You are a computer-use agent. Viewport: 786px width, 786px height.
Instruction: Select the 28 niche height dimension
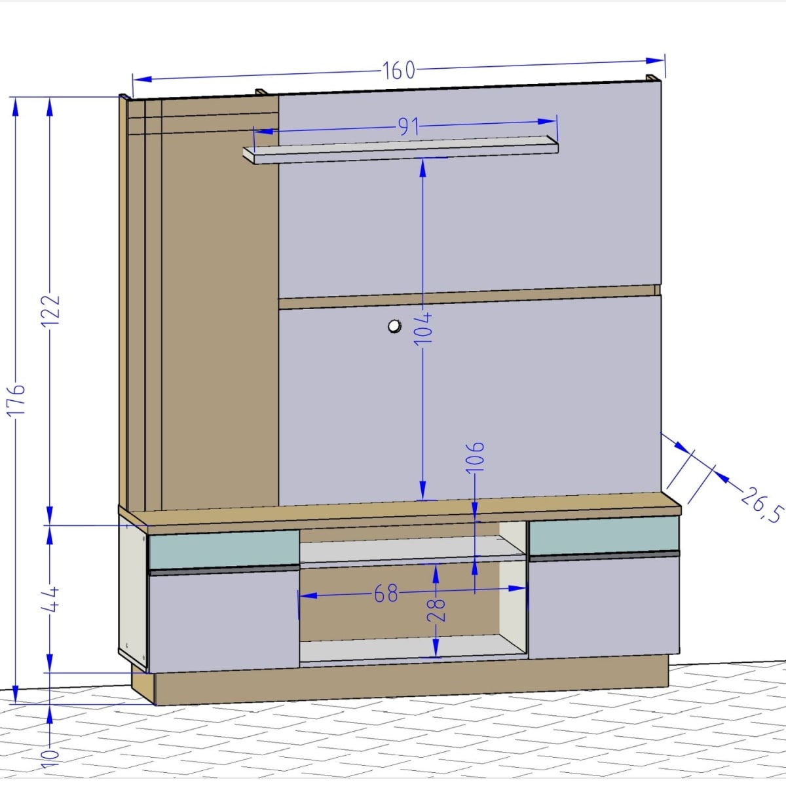(437, 610)
